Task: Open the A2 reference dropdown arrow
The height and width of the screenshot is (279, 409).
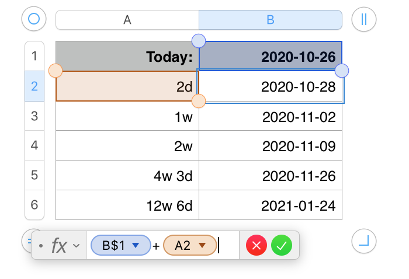Action: (202, 246)
